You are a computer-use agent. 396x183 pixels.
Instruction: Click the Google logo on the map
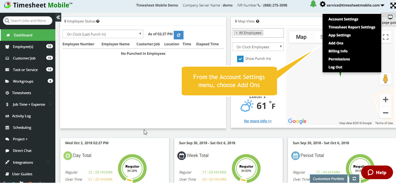pos(297,121)
